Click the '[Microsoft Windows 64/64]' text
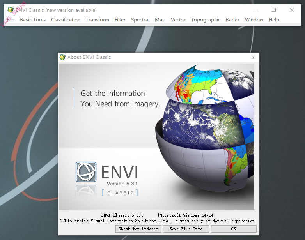Screen dimensions: 305x240 coord(187,215)
